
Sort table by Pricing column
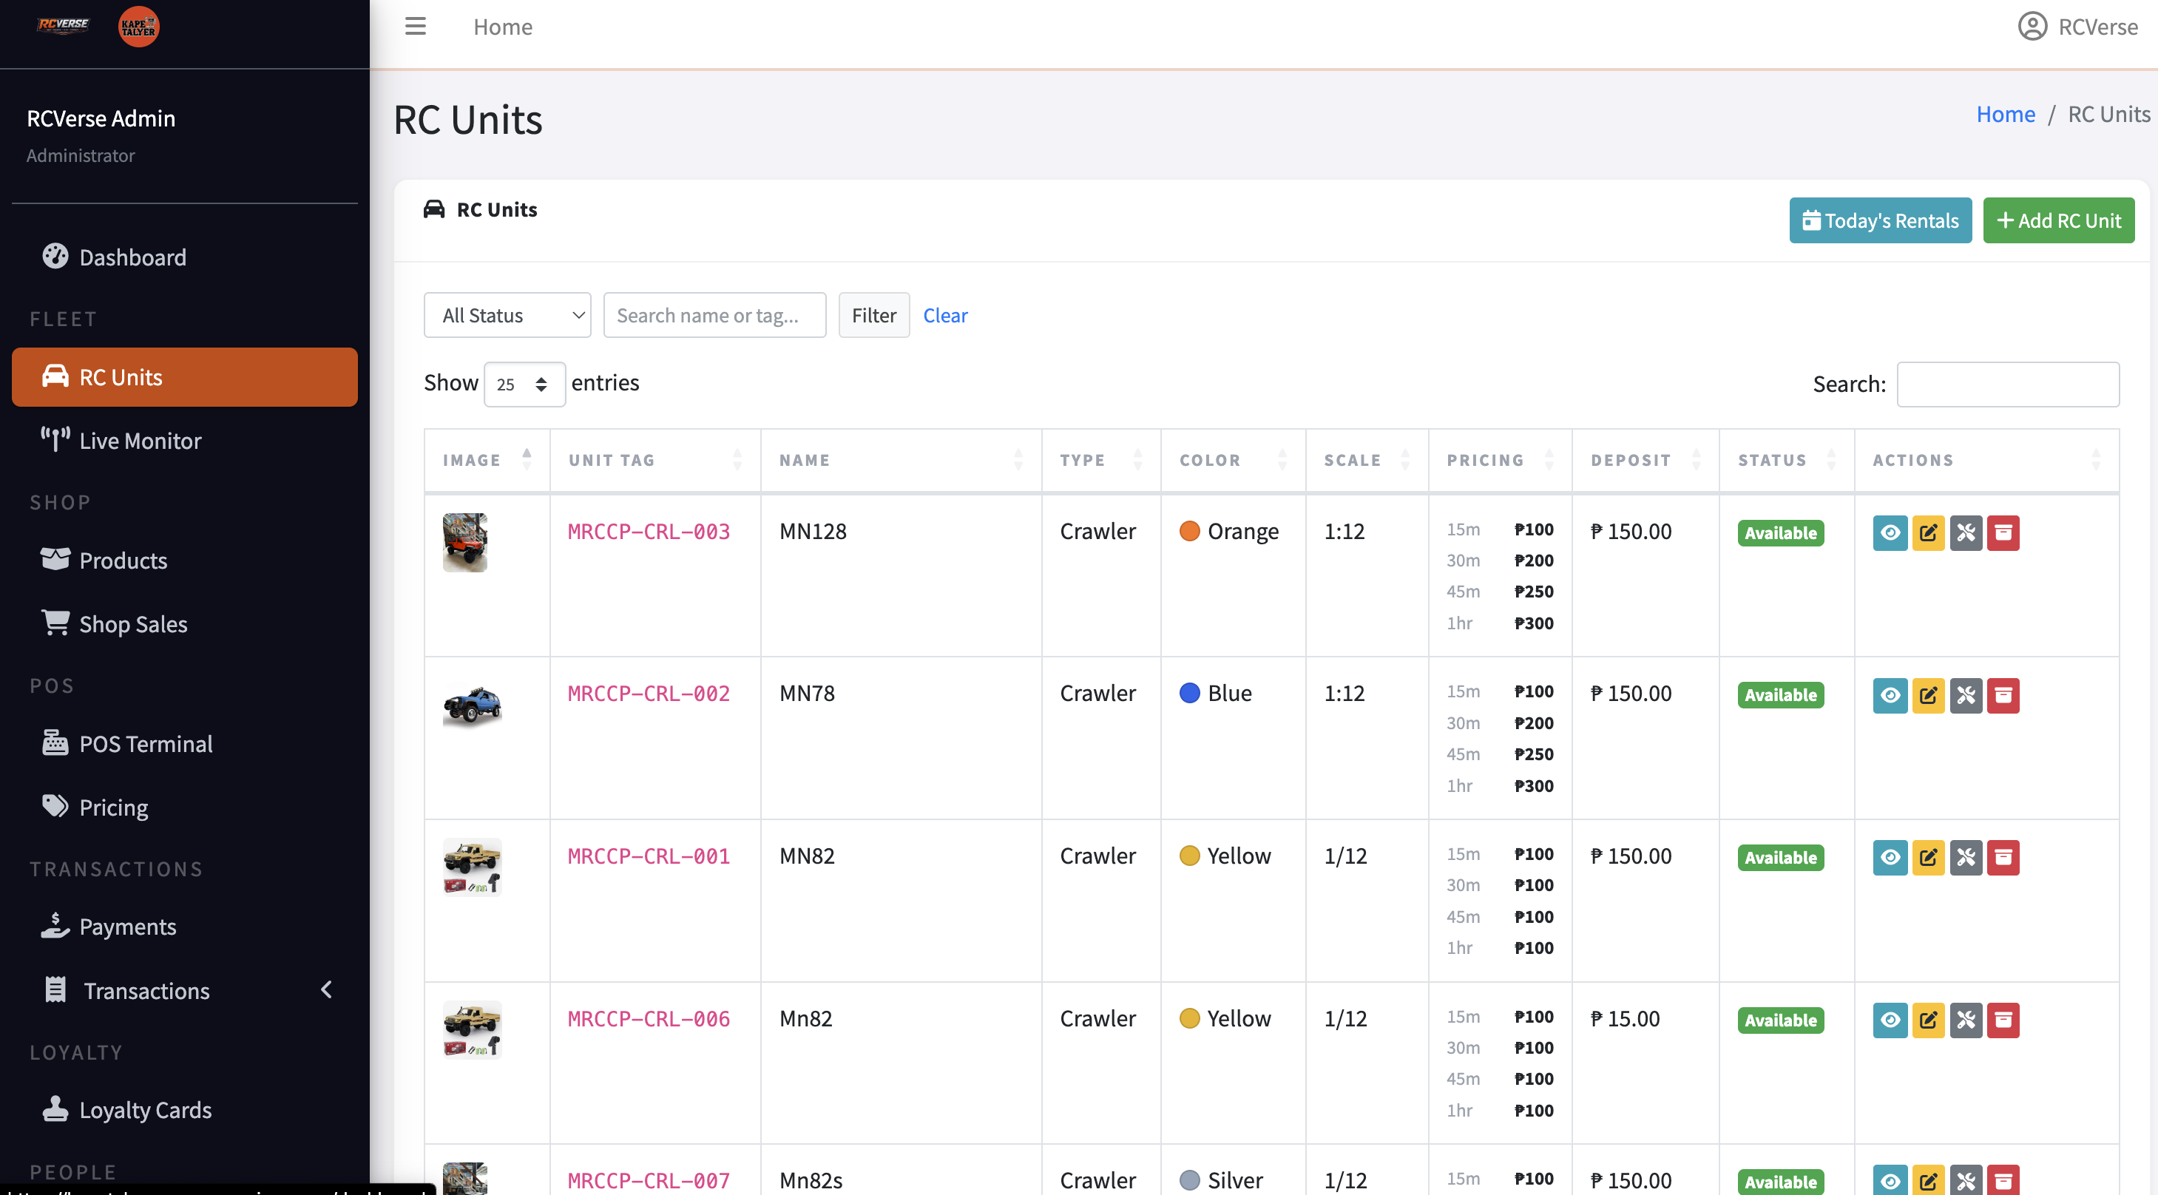1500,460
